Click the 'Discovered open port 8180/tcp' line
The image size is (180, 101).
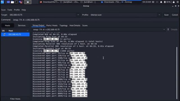[60, 86]
